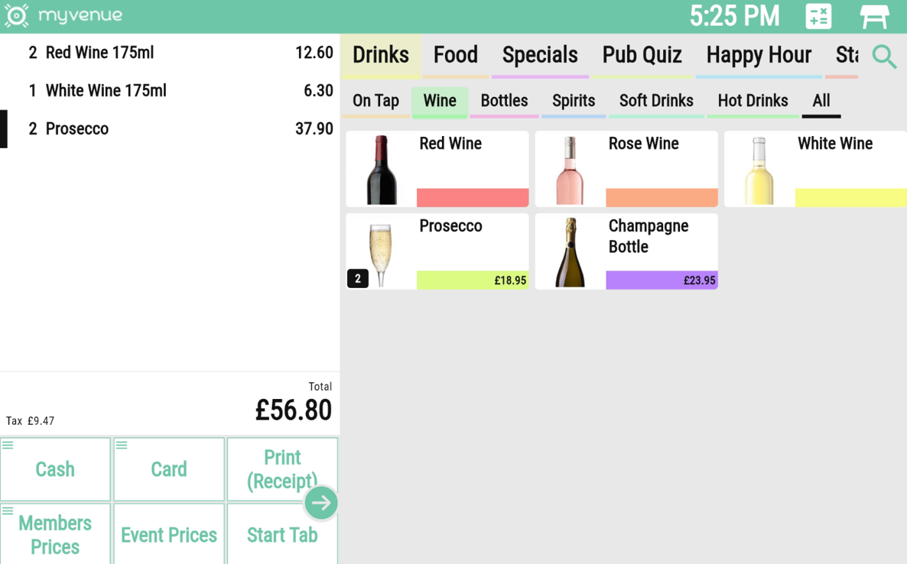This screenshot has height=564, width=907.
Task: Open the table layout icon
Action: coord(874,16)
